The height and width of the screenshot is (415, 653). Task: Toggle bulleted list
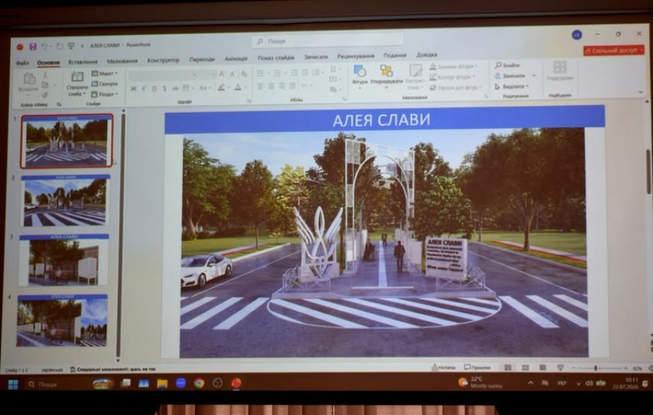pyautogui.click(x=262, y=74)
